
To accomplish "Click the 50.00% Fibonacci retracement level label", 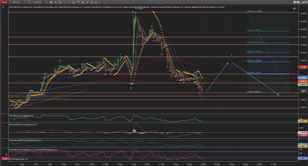I will (254, 51).
